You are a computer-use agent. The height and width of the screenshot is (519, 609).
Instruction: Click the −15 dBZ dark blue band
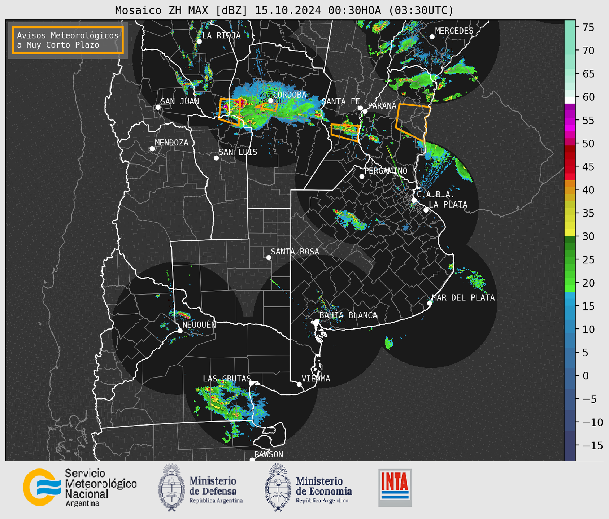570,445
